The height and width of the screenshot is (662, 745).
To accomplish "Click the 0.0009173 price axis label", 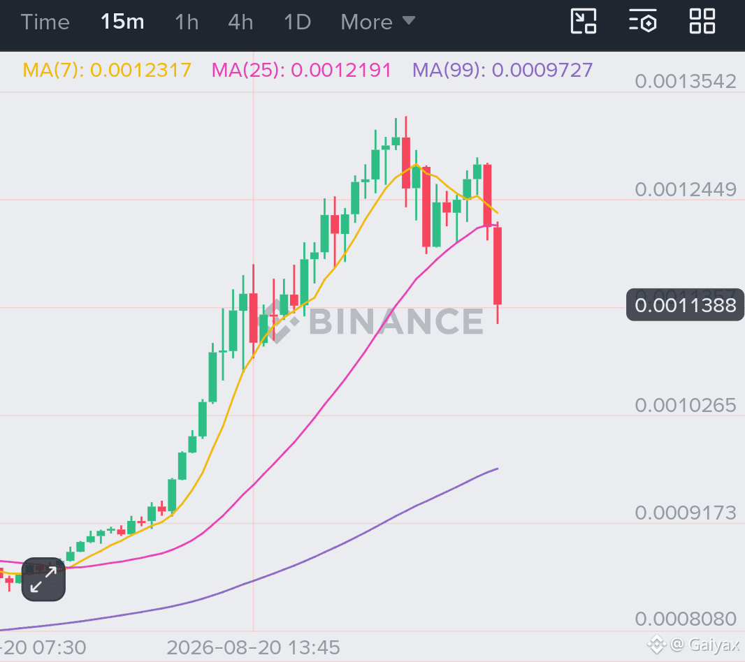I will click(x=686, y=513).
